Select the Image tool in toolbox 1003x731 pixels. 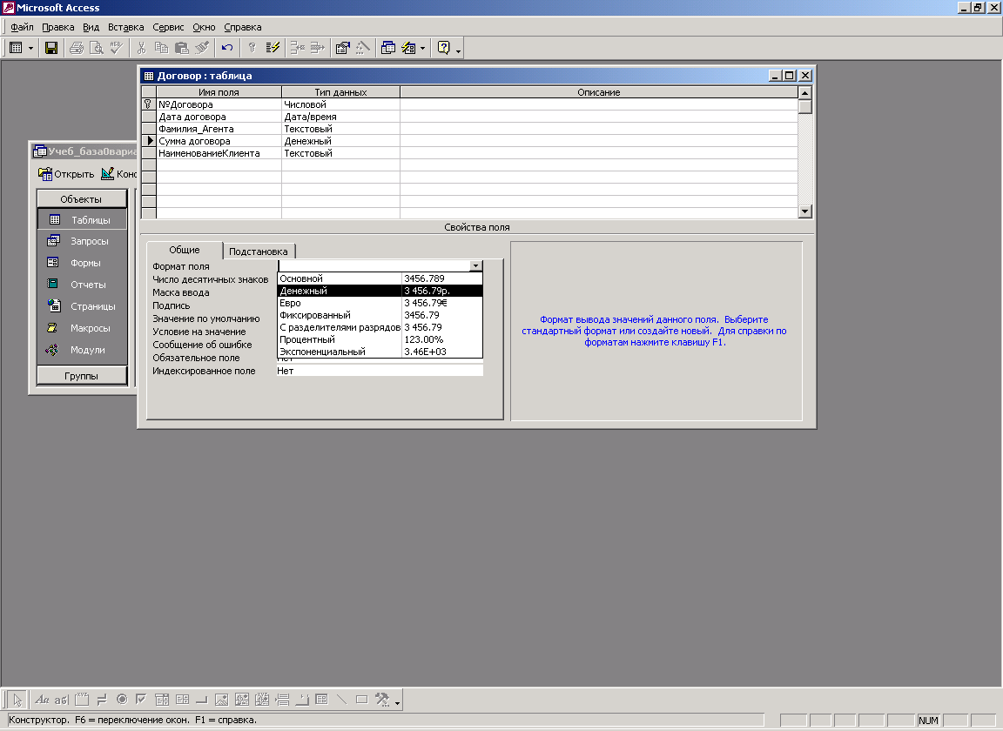(221, 700)
